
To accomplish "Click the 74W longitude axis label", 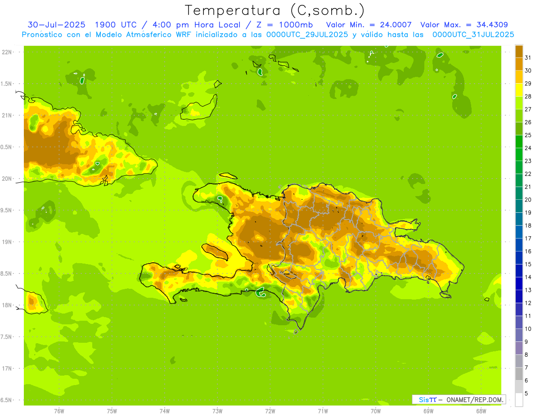I will coord(164,412).
